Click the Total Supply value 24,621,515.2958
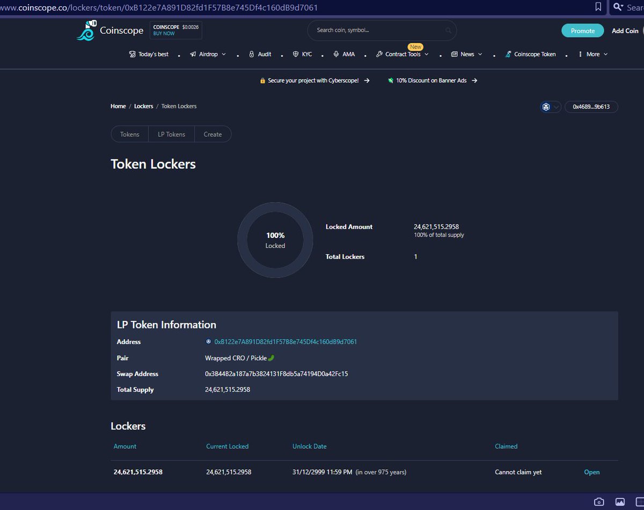644x510 pixels. (228, 390)
